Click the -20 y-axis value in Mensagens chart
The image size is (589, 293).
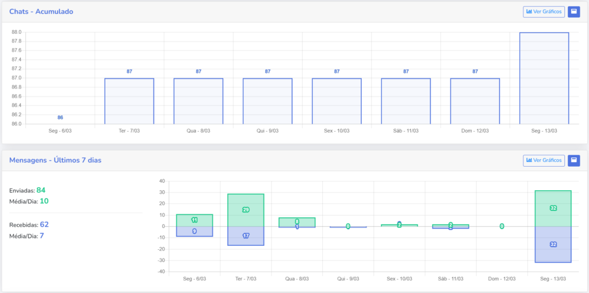pos(162,249)
